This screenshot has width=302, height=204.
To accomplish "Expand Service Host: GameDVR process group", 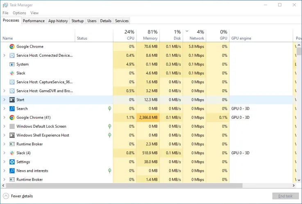I will click(x=4, y=91).
